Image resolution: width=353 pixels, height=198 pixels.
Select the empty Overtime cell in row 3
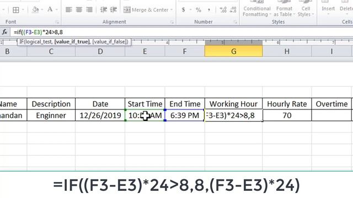click(x=331, y=116)
